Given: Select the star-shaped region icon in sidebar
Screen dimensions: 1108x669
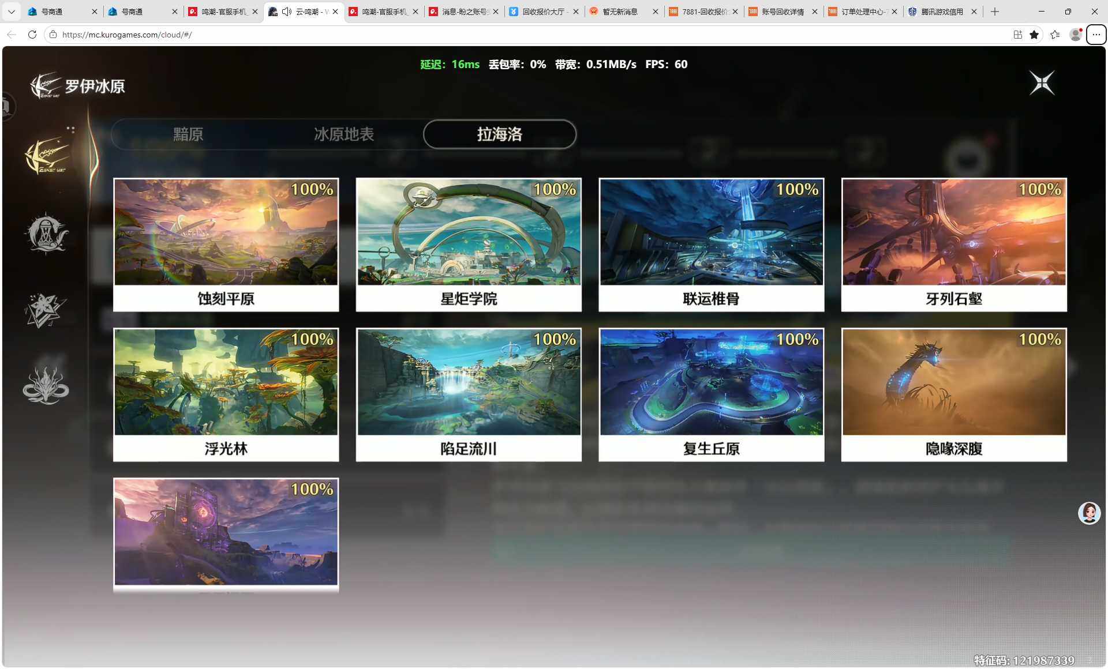Looking at the screenshot, I should point(46,310).
